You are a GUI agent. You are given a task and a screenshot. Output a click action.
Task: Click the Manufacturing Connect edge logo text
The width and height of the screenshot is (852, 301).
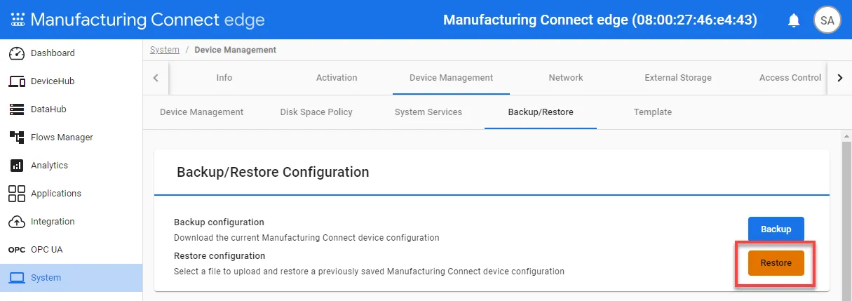point(147,20)
